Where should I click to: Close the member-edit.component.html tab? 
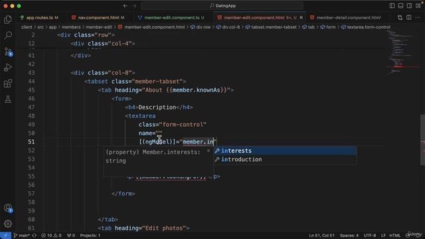pyautogui.click(x=301, y=18)
